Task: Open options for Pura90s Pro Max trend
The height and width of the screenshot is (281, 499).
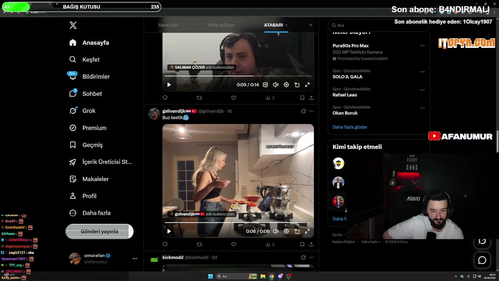Action: pos(422,46)
